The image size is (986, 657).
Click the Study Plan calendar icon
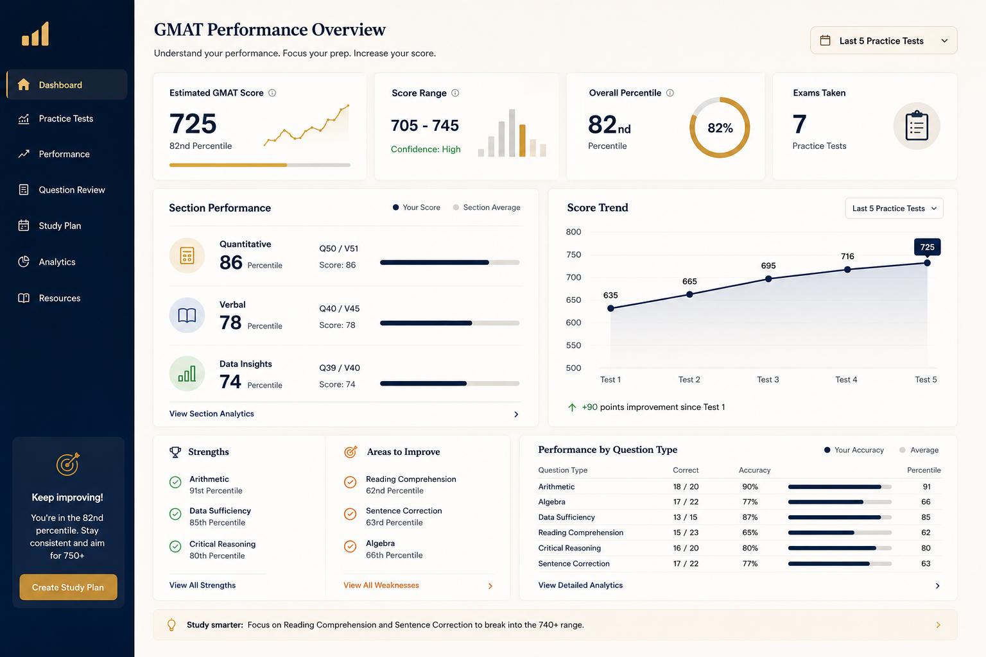(24, 226)
